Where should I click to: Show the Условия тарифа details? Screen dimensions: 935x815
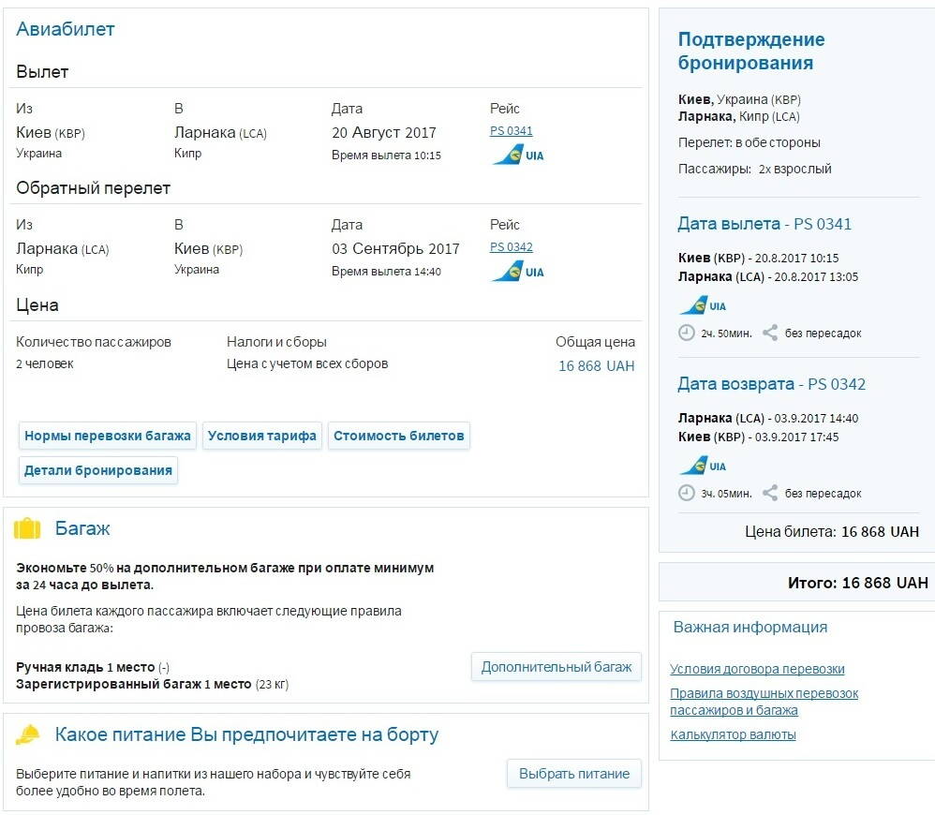(x=262, y=436)
